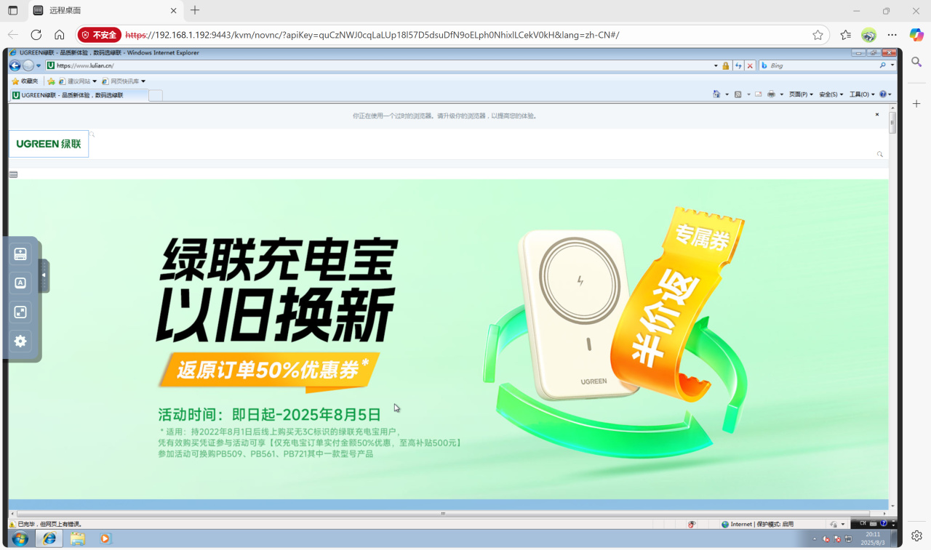This screenshot has height=550, width=931.
Task: Click the IE Home icon
Action: pyautogui.click(x=716, y=94)
